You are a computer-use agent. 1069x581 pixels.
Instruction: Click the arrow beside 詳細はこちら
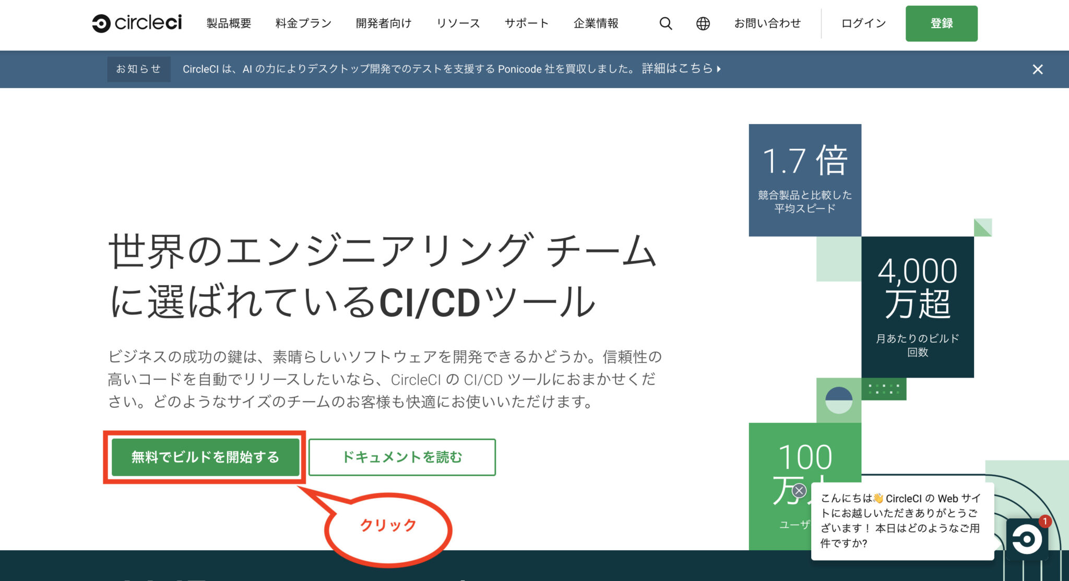[x=718, y=69]
